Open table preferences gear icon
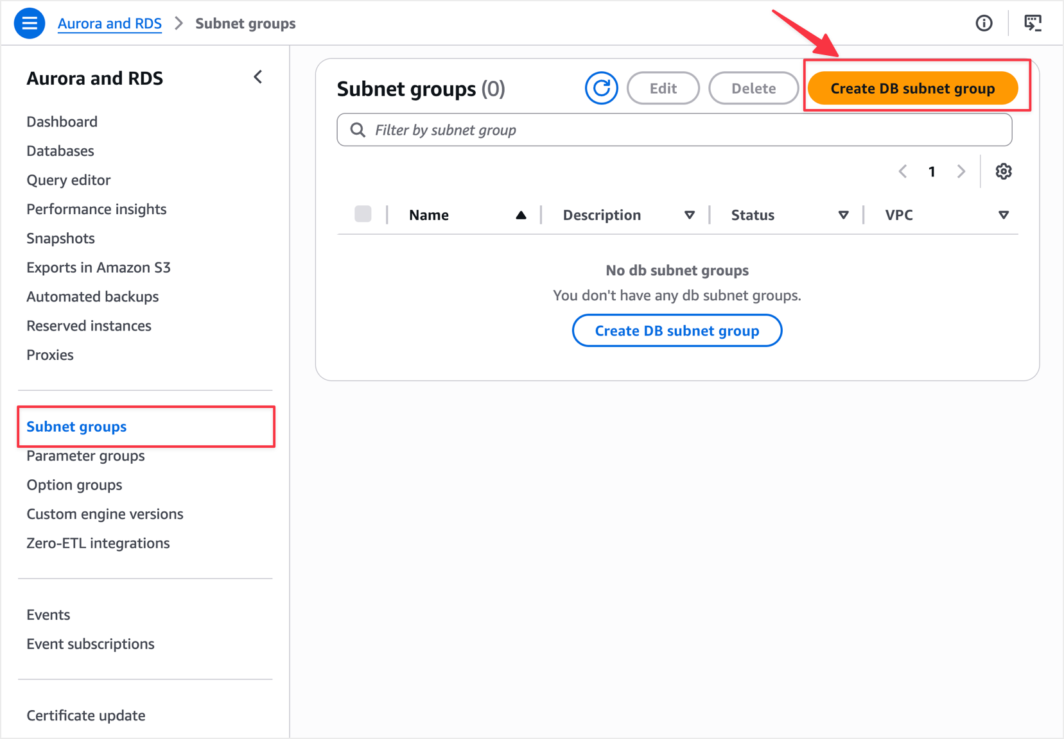This screenshot has height=739, width=1064. (1004, 171)
